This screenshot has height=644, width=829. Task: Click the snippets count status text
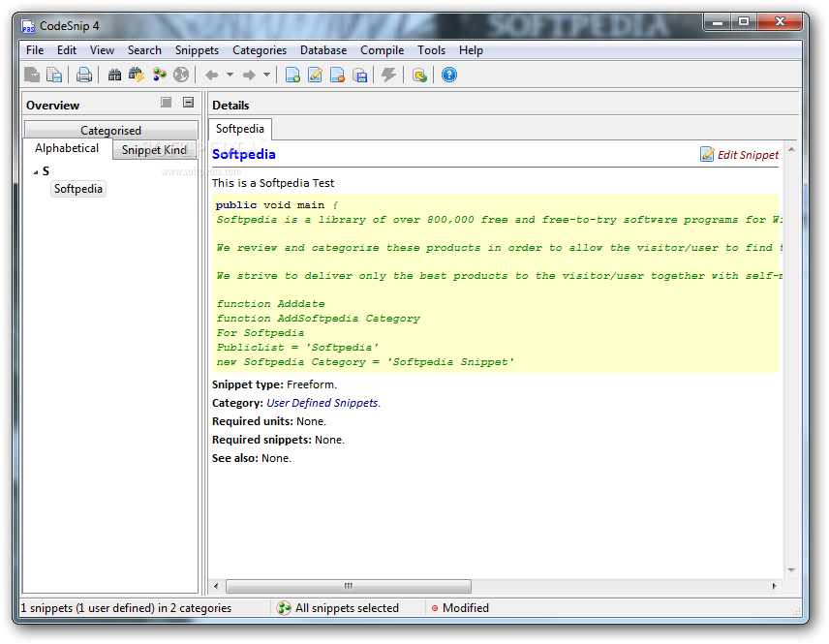(126, 608)
